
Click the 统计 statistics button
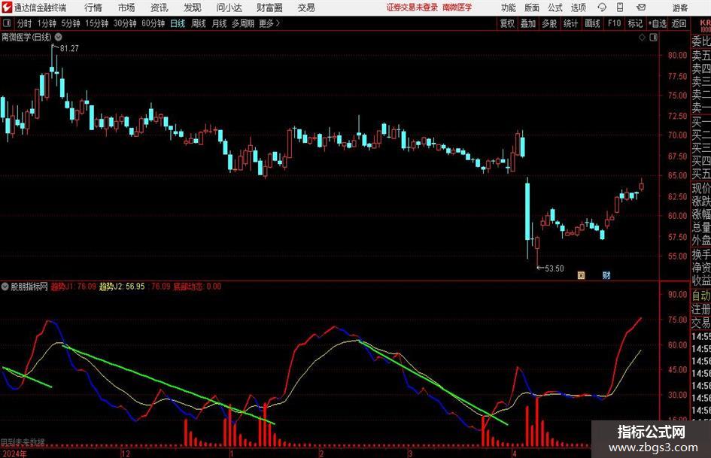570,23
